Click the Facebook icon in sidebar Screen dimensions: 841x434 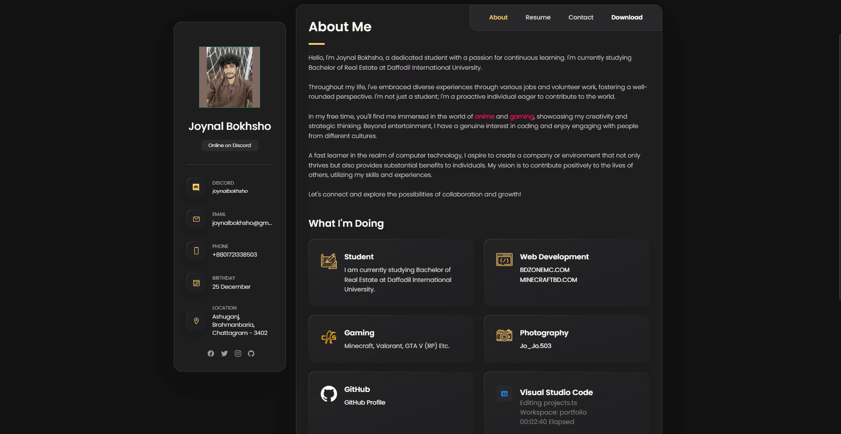click(x=211, y=353)
